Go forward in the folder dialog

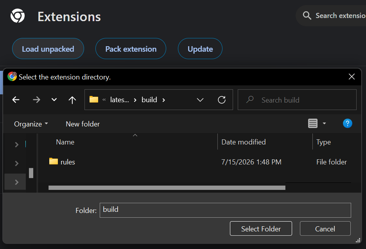tap(36, 100)
